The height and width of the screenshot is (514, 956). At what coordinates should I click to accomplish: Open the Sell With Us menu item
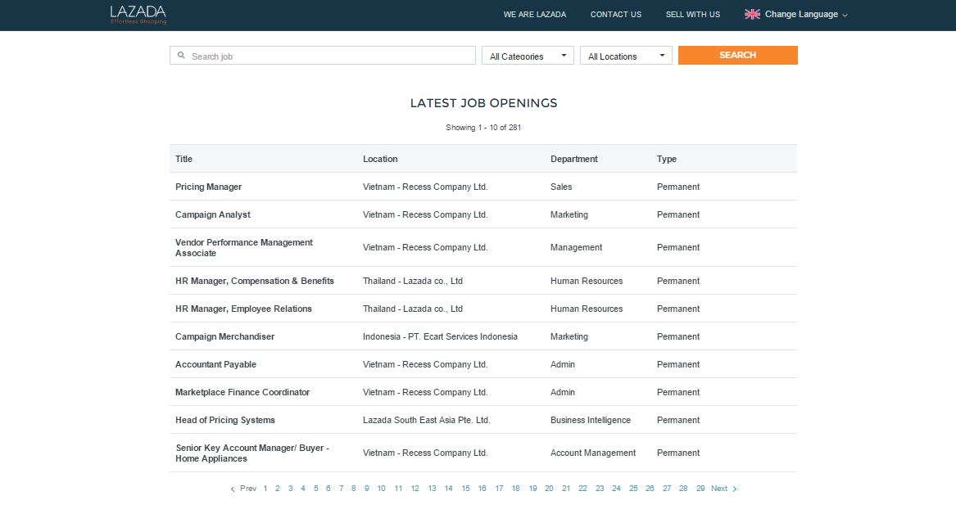tap(692, 15)
